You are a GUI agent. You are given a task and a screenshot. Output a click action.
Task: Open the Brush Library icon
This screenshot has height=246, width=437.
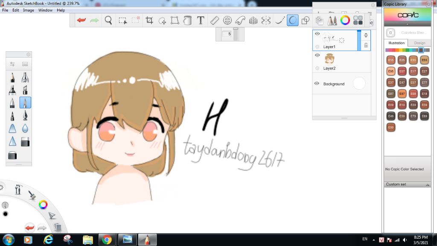coord(25,64)
